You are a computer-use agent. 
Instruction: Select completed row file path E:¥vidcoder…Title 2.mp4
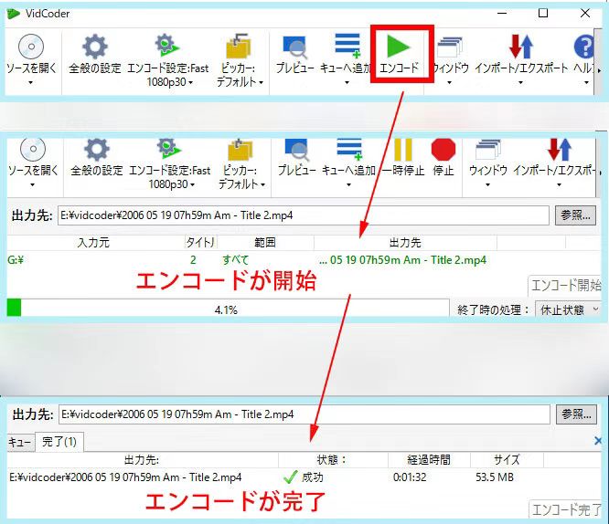pos(125,477)
